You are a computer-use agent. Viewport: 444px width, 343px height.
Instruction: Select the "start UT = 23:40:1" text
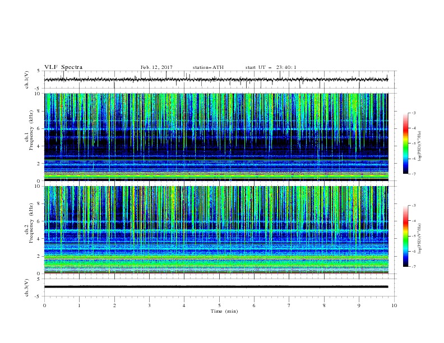(x=271, y=67)
